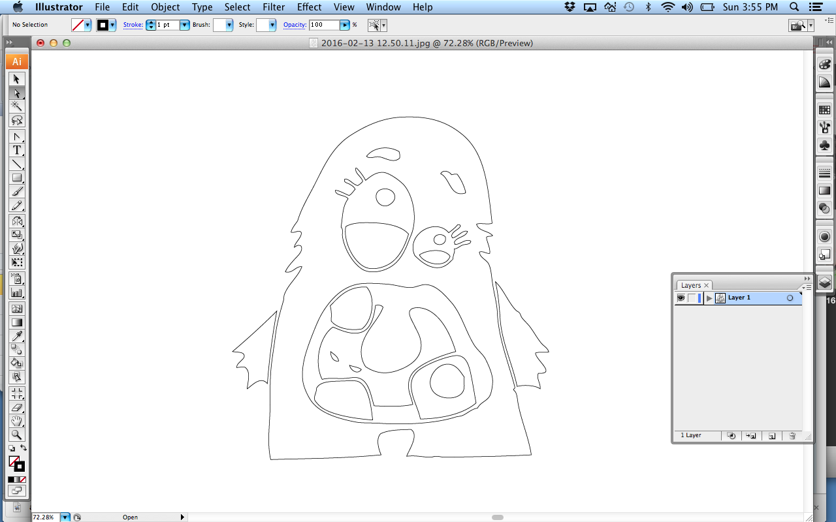
Task: Choose the Line Segment tool
Action: [x=17, y=164]
